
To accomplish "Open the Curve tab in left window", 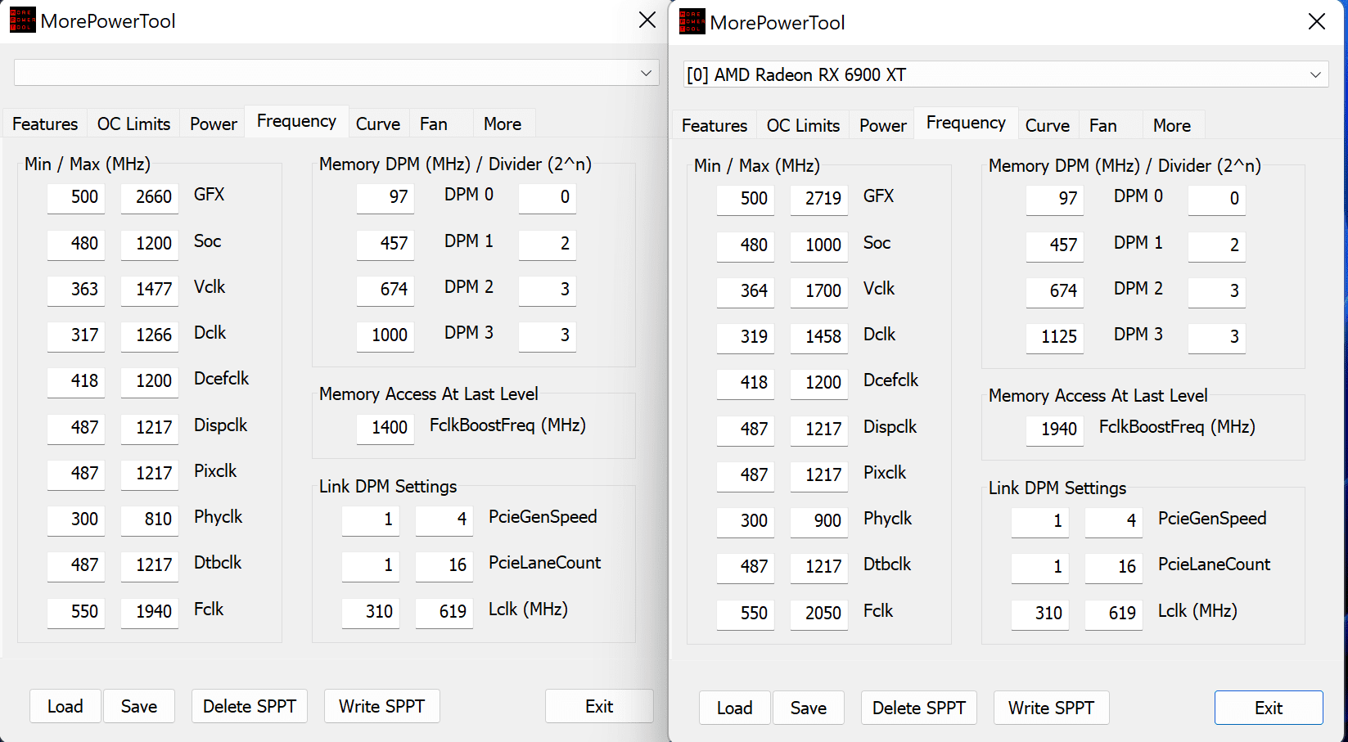I will tap(378, 124).
